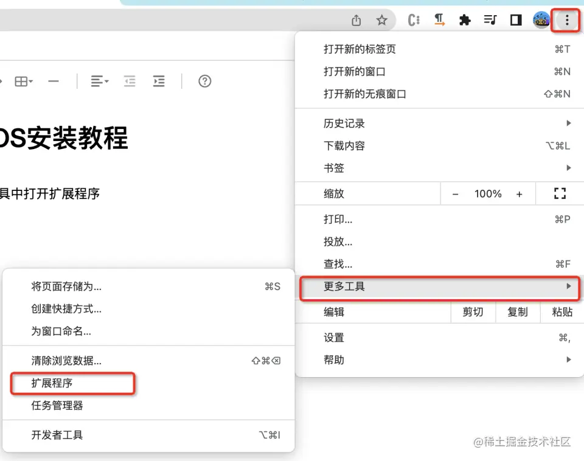Open the 'C' extension icon in toolbar

click(414, 19)
